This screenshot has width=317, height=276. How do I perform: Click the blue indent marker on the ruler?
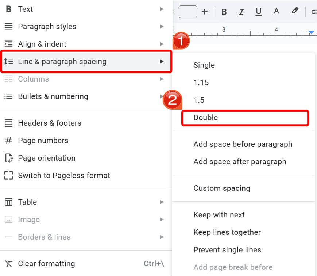[311, 32]
